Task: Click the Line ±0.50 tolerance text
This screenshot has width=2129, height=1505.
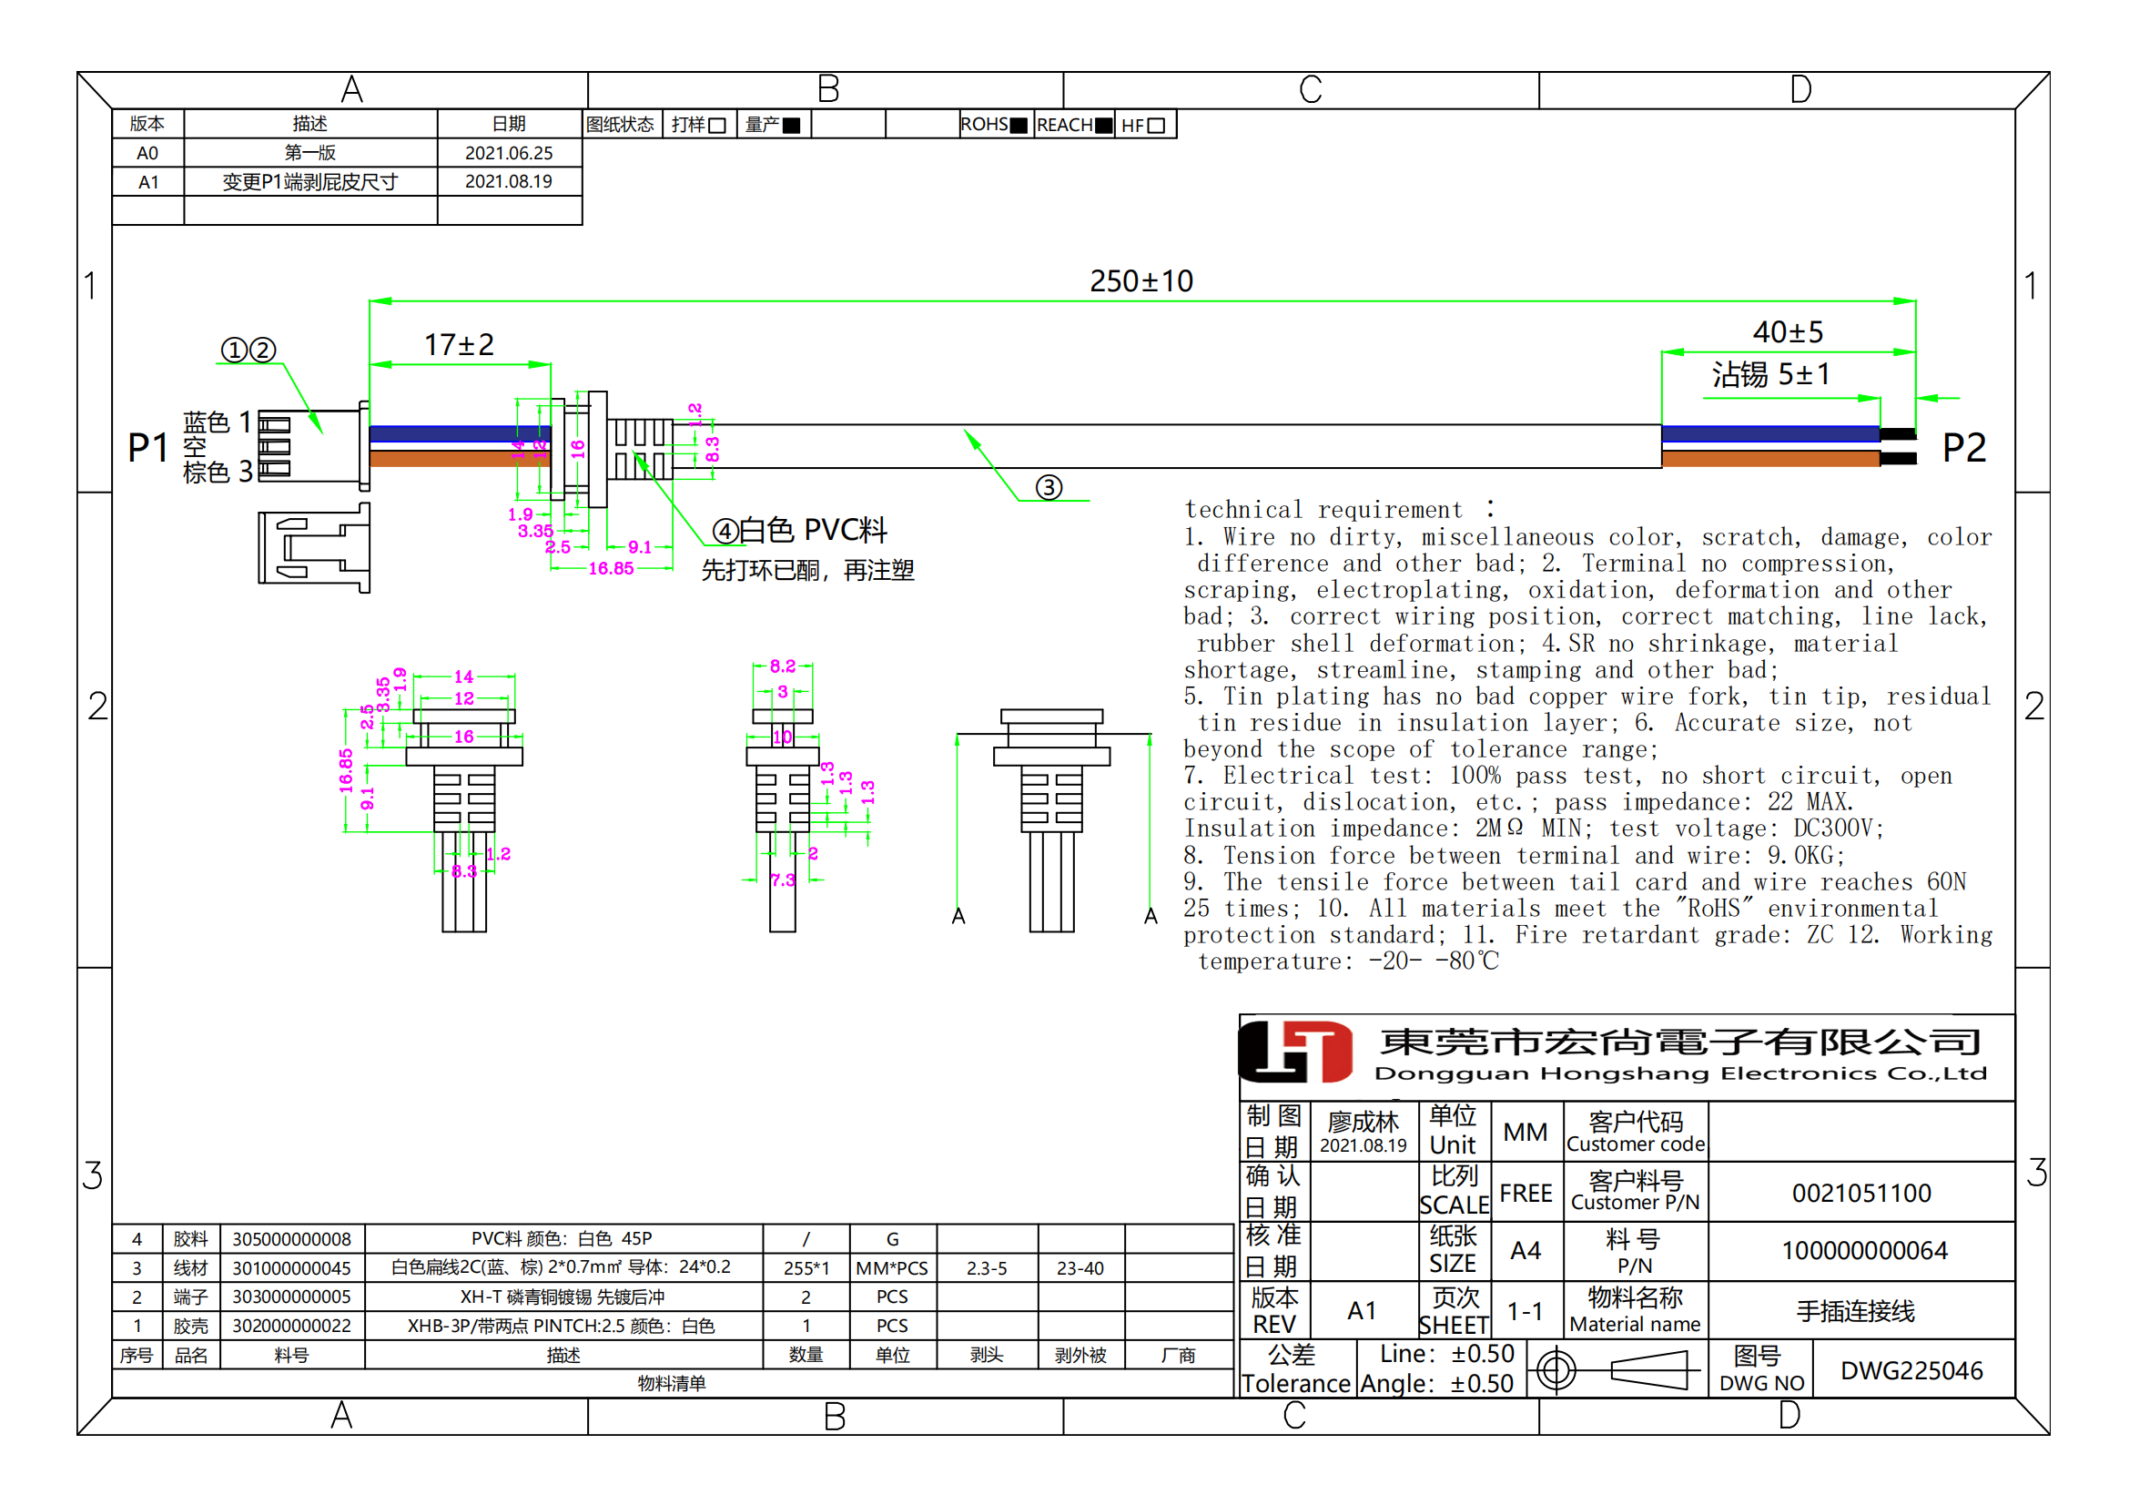Action: (1446, 1354)
